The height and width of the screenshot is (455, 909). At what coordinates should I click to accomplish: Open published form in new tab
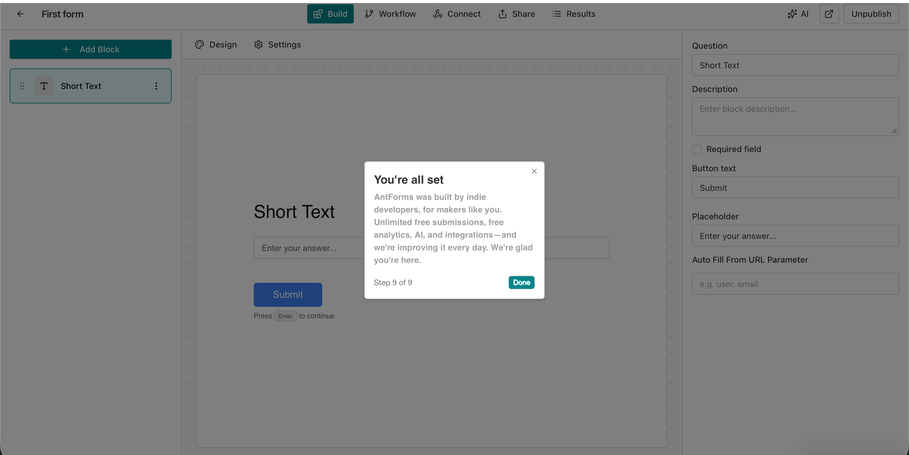(829, 14)
